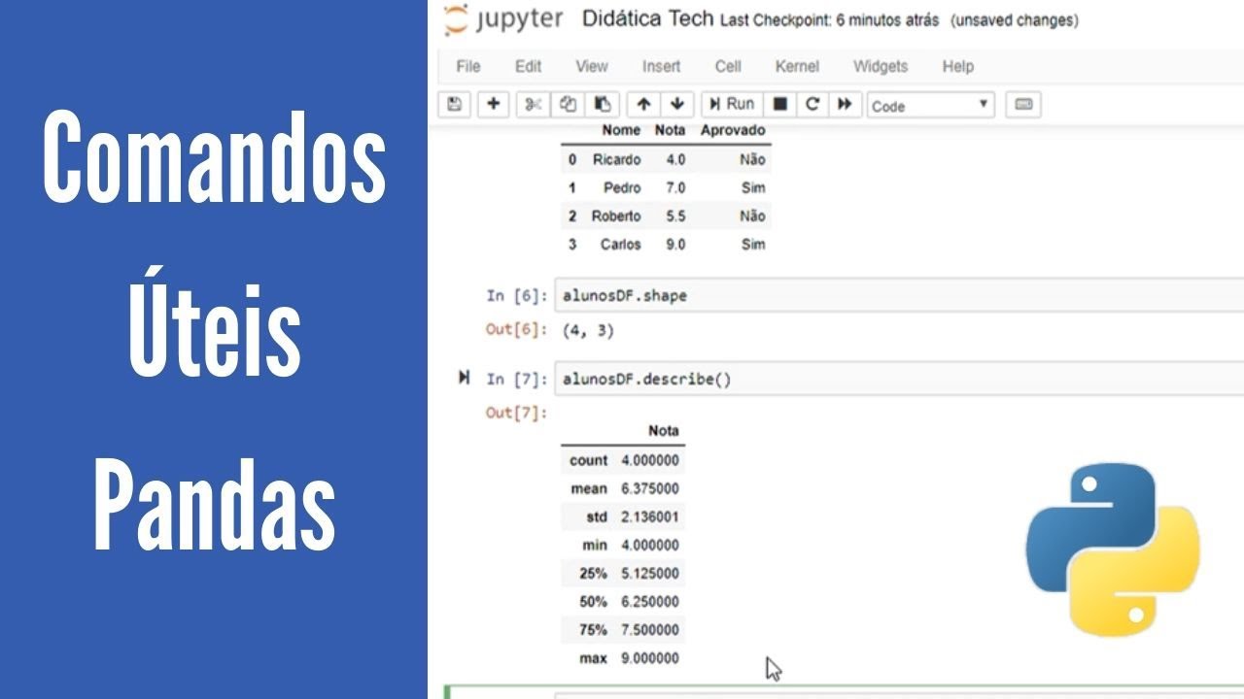Click the Aprovado column header
Screen dimensions: 1244x699
coord(733,130)
